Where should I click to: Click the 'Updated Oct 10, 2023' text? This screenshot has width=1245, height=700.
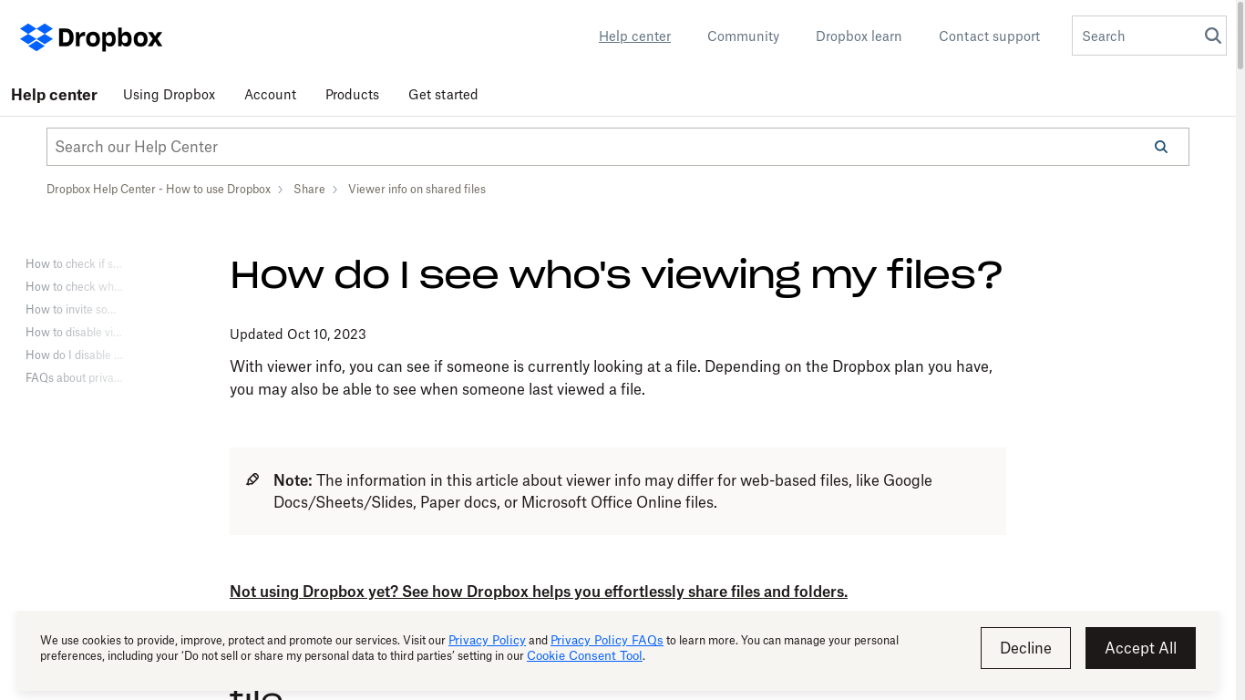(x=298, y=335)
